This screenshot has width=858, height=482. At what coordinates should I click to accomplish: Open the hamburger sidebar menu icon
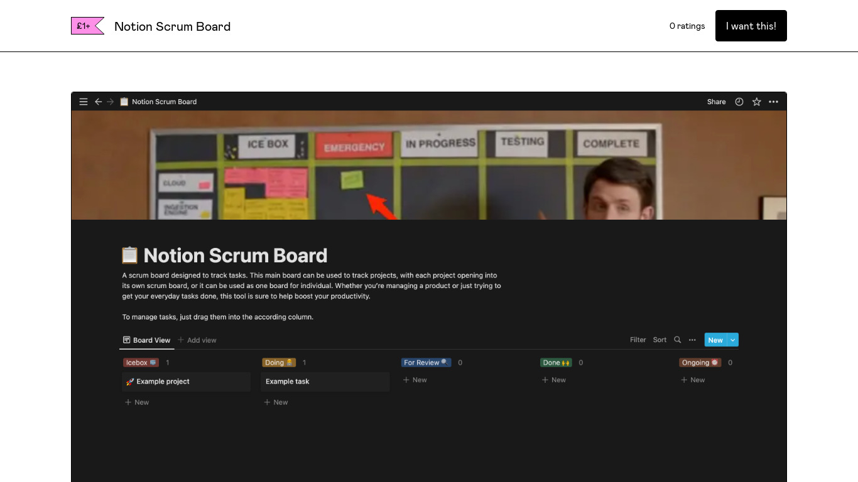[84, 102]
